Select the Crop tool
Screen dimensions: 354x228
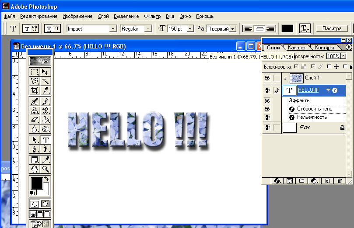pos(35,90)
